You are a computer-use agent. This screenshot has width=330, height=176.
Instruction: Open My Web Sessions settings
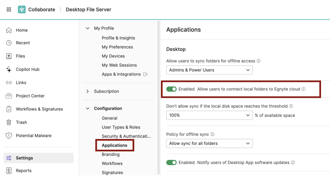pyautogui.click(x=119, y=65)
